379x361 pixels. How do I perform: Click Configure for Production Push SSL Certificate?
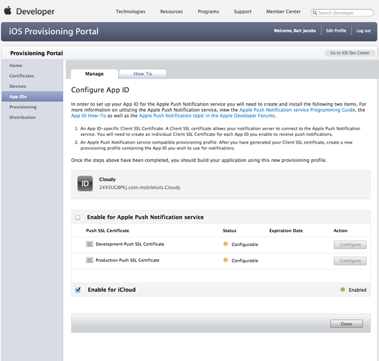point(350,261)
